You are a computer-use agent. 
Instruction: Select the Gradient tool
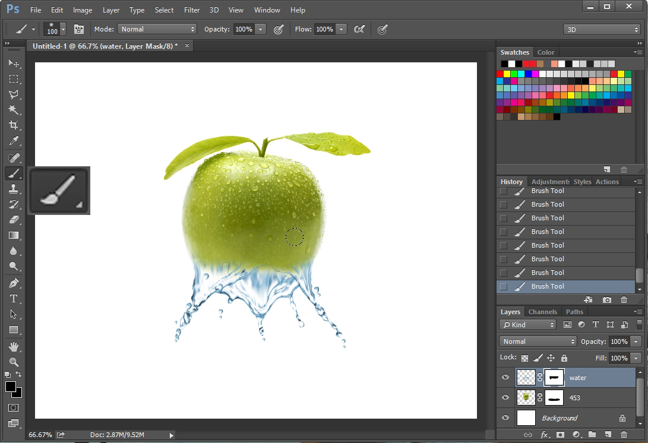tap(14, 235)
